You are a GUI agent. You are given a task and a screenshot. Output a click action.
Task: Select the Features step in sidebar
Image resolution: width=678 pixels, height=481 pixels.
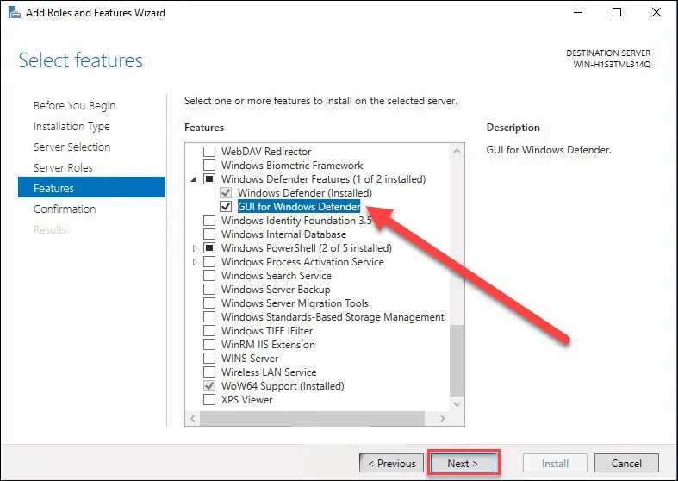click(91, 188)
